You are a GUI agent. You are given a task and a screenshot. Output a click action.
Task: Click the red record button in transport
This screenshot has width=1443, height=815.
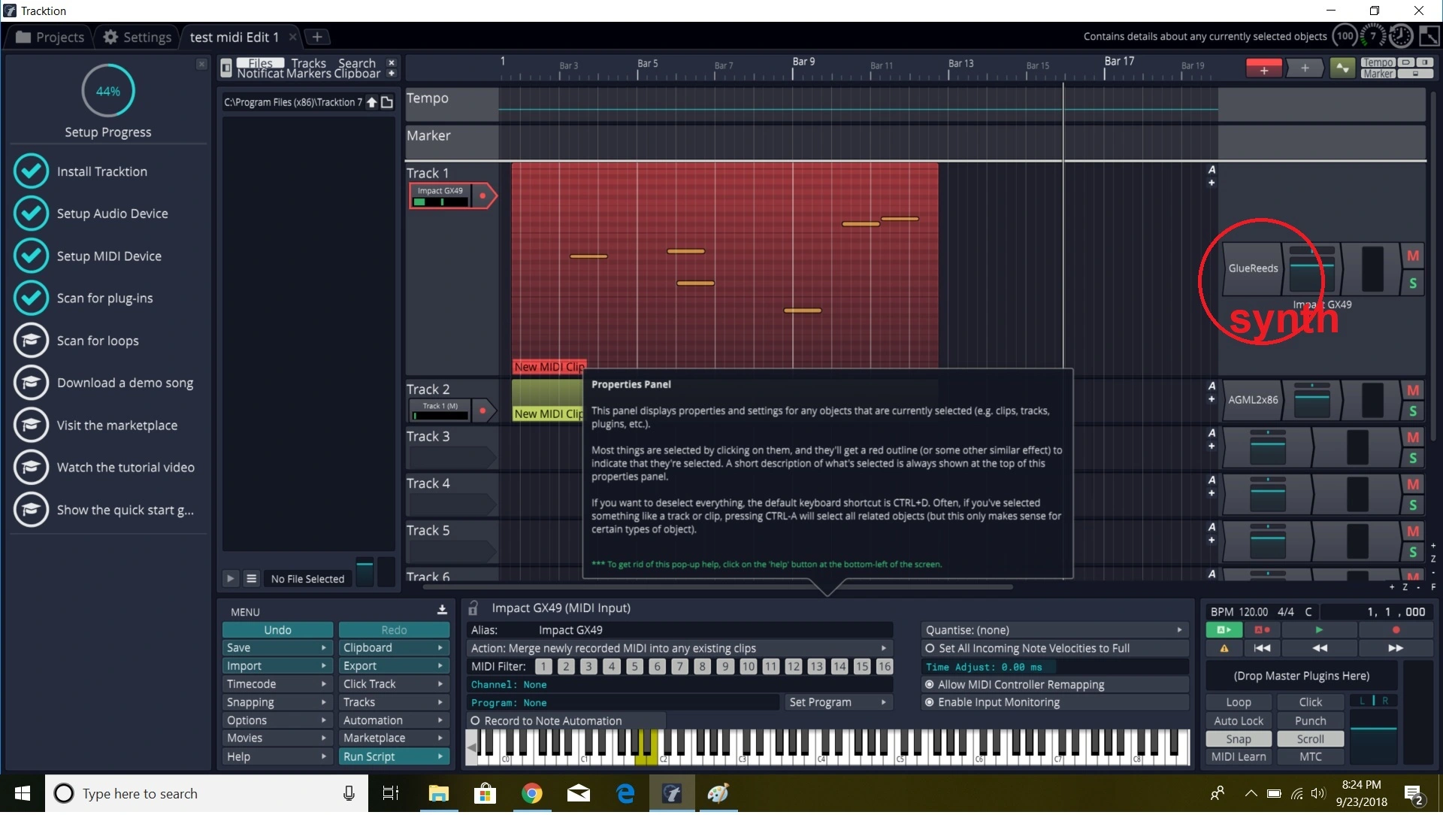(1396, 630)
